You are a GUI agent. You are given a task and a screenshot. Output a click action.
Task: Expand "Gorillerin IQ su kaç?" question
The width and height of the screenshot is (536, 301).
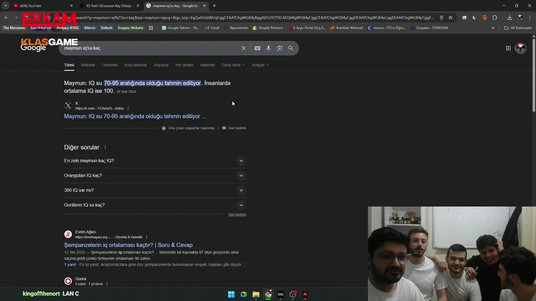pos(155,205)
